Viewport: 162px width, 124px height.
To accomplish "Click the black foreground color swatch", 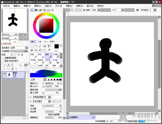I will pos(56,46).
